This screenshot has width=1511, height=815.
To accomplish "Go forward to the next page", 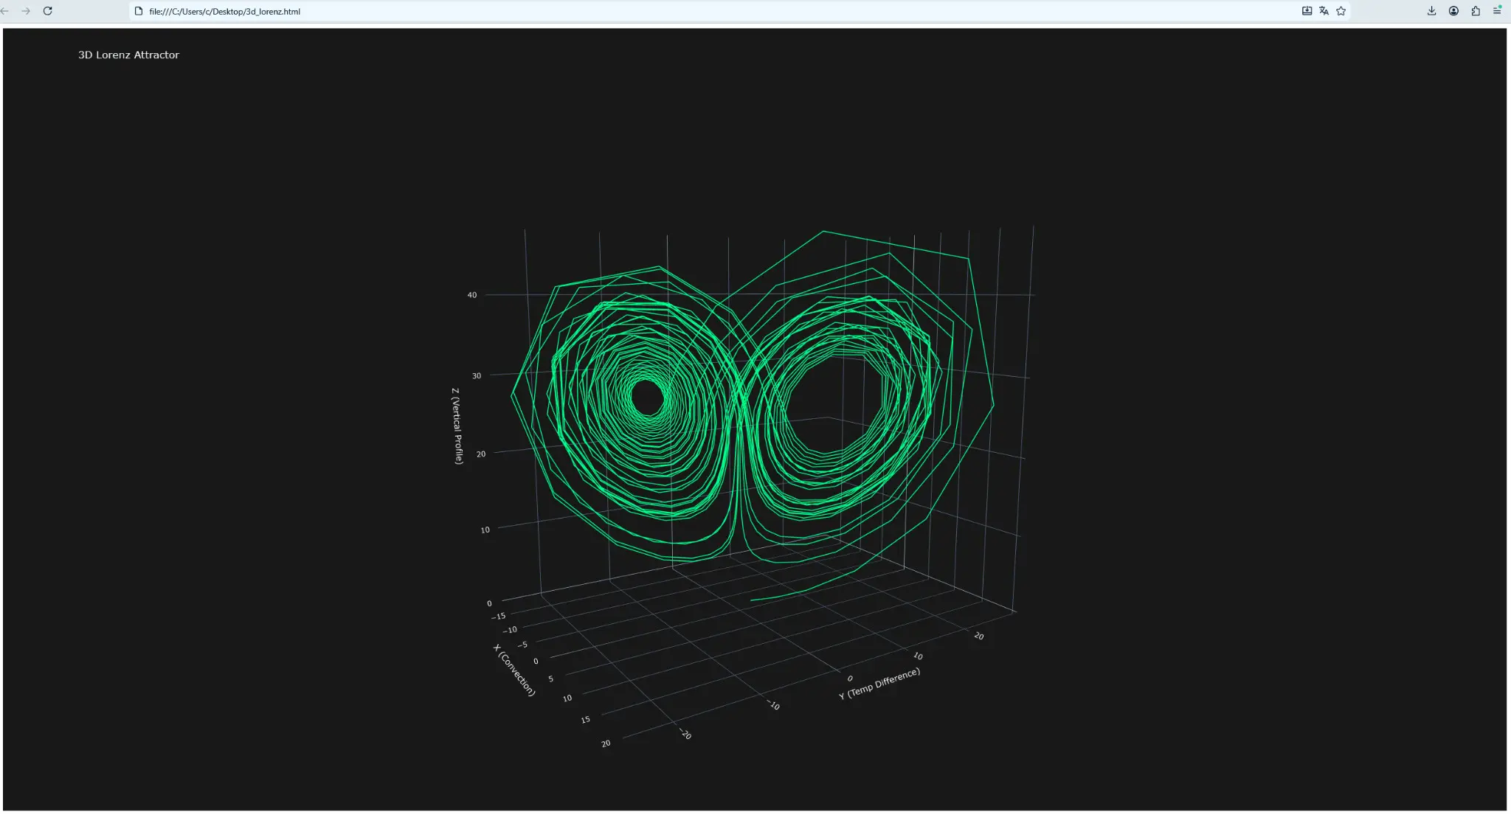I will tap(26, 11).
